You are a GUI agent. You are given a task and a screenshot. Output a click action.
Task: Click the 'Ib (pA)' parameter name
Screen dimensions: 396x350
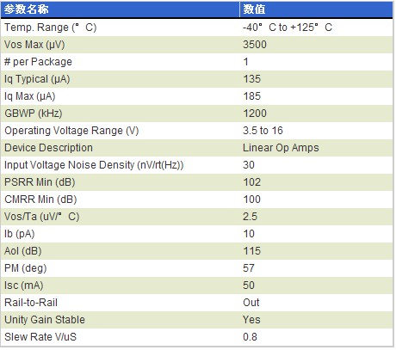tap(20, 234)
